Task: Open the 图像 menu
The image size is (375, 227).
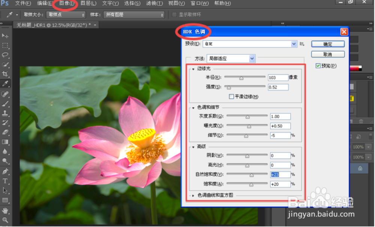Action: (x=67, y=3)
